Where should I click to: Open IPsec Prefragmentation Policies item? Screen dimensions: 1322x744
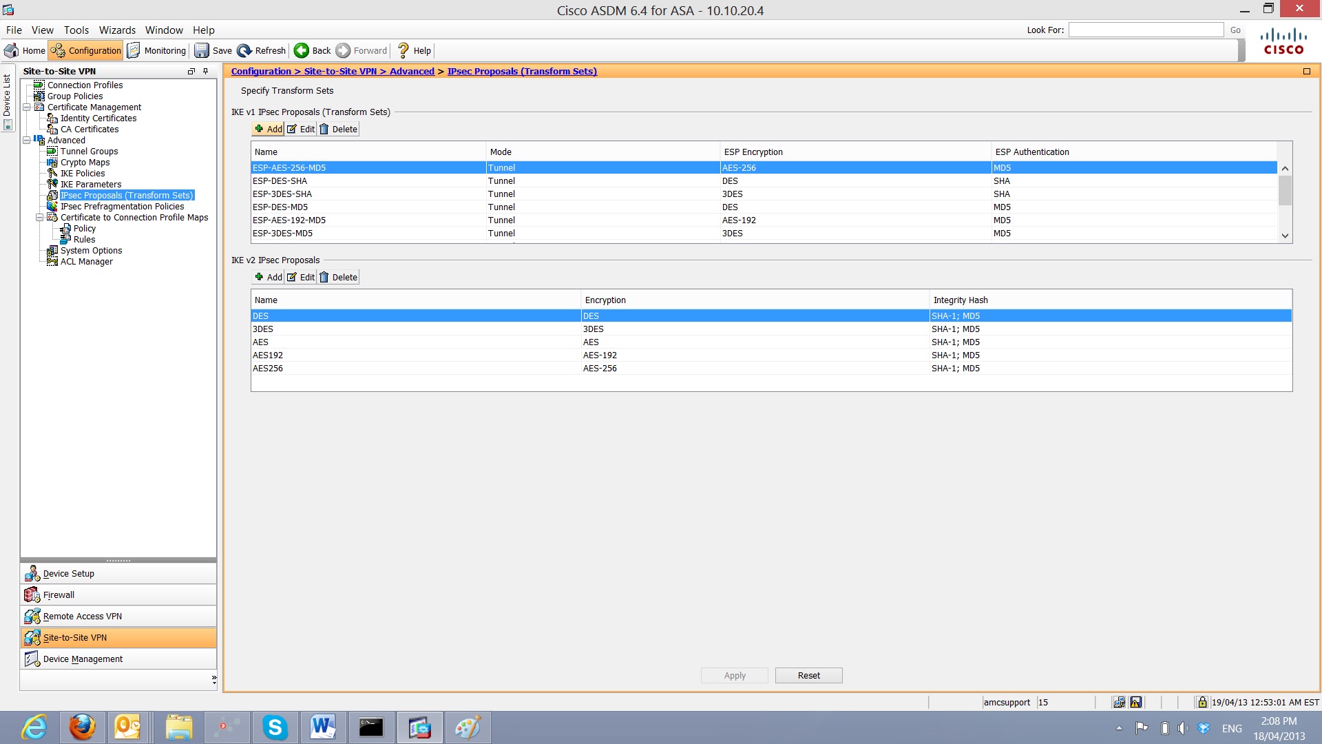(x=122, y=206)
